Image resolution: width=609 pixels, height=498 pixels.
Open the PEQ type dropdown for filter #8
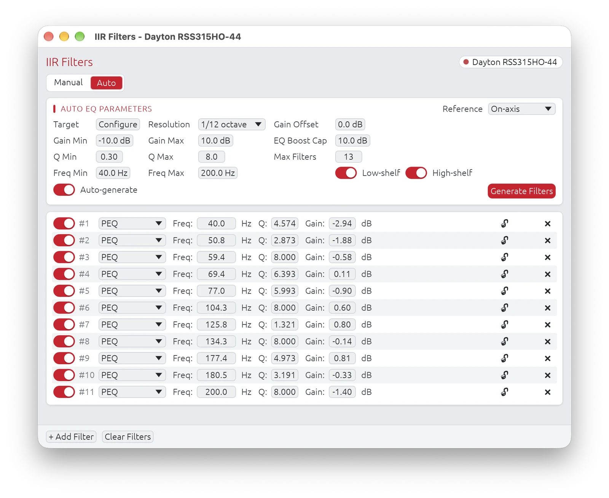(132, 341)
